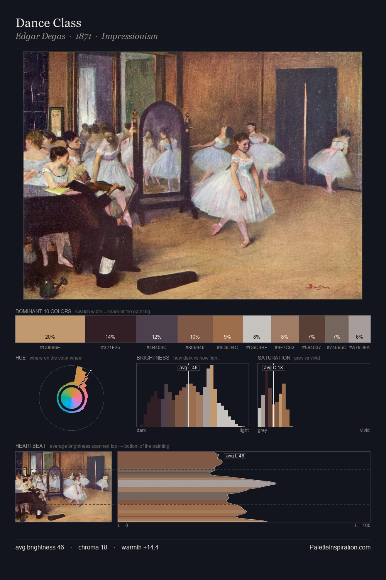Screen dimensions: 386x580
Task: Click the 'DOMINANT 10 COLORS' heading
Action: [x=43, y=311]
